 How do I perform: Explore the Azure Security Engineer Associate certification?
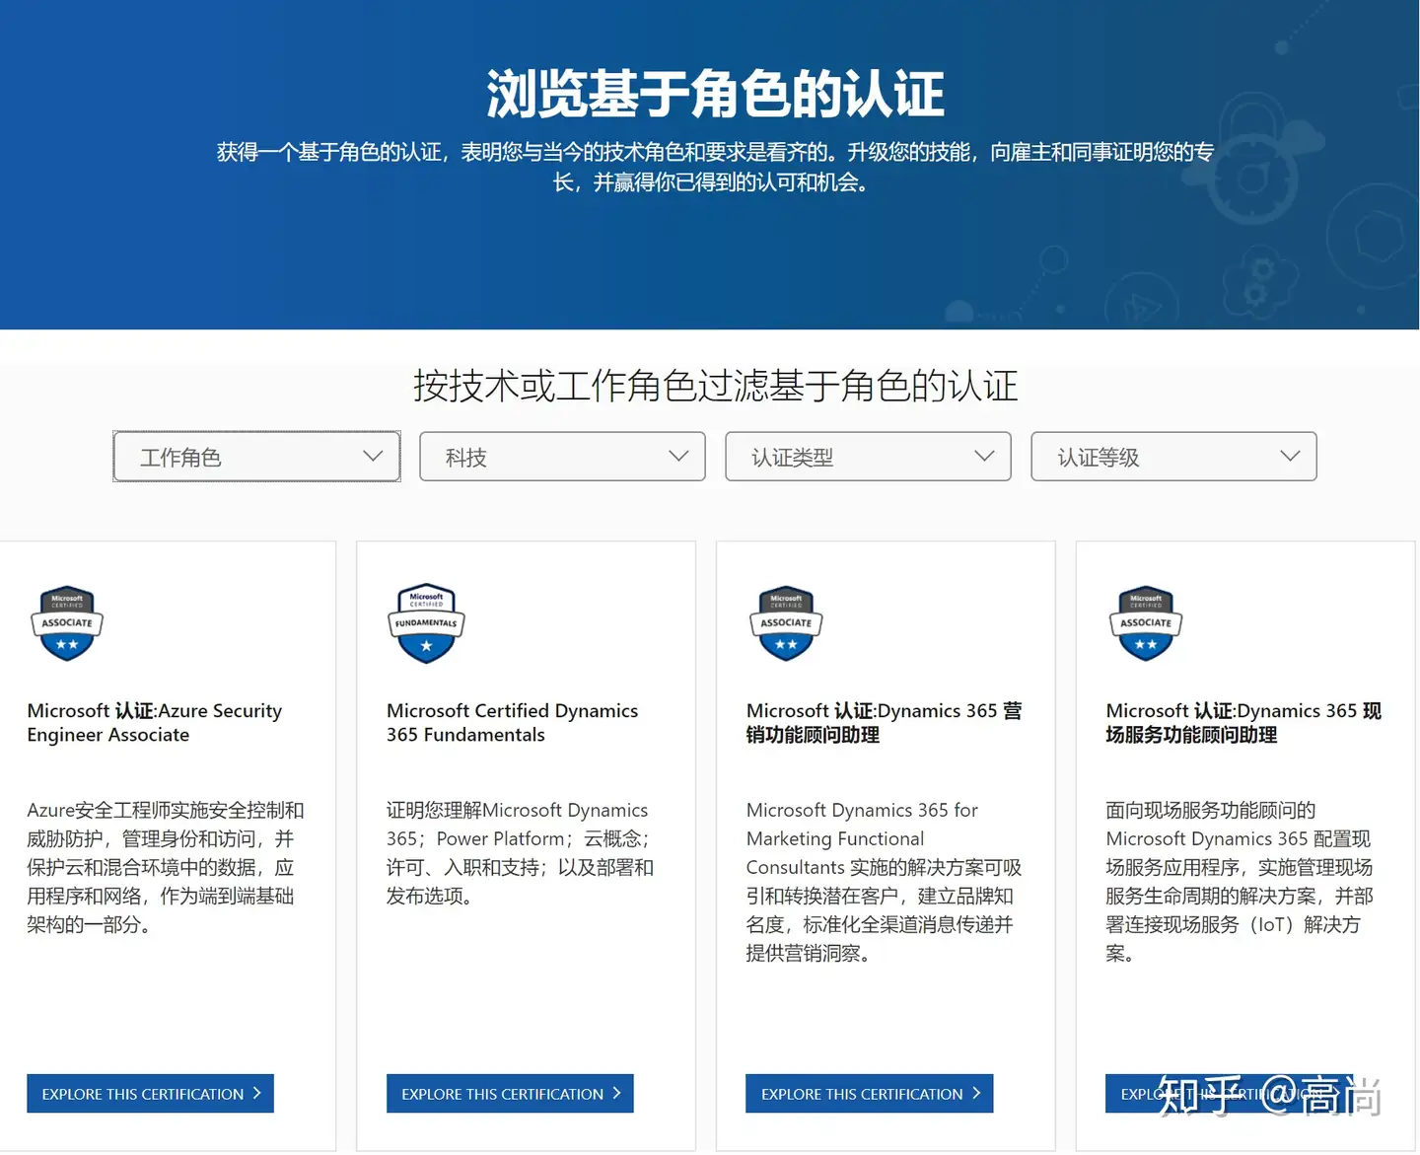point(150,1093)
